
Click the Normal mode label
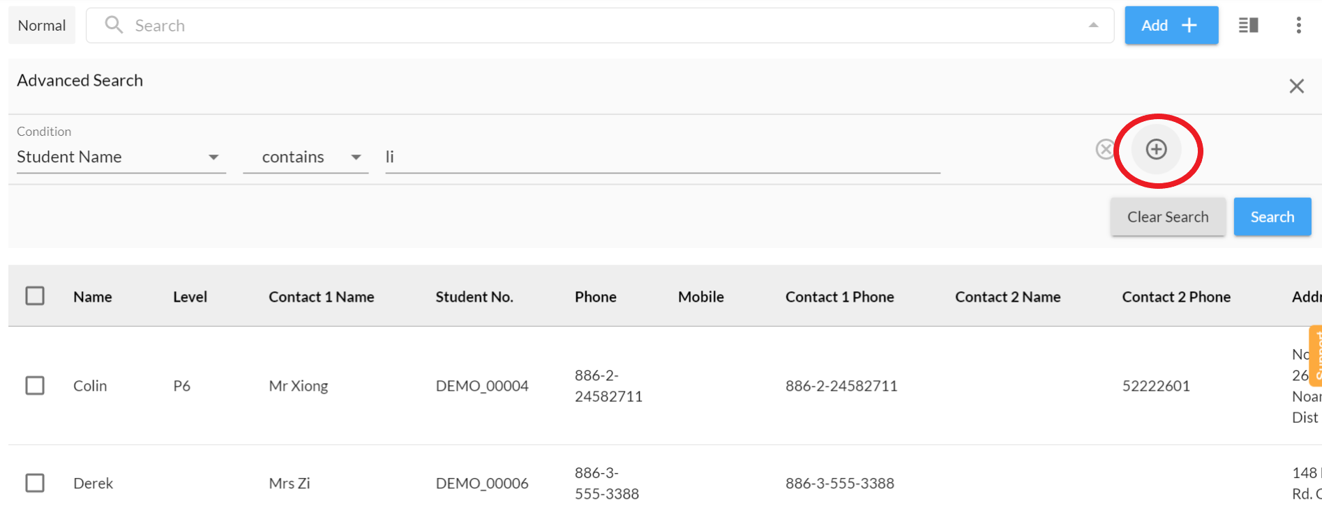click(42, 25)
